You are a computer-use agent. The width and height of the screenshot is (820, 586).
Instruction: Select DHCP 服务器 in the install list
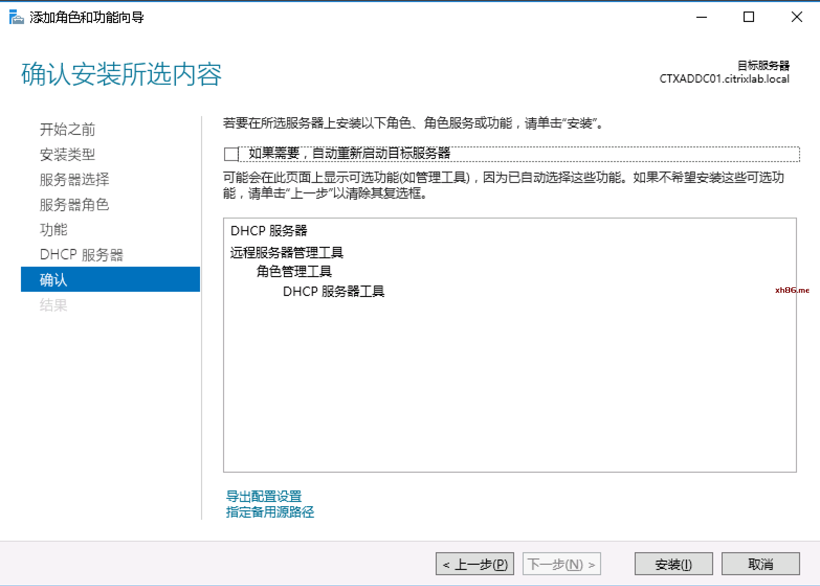269,230
